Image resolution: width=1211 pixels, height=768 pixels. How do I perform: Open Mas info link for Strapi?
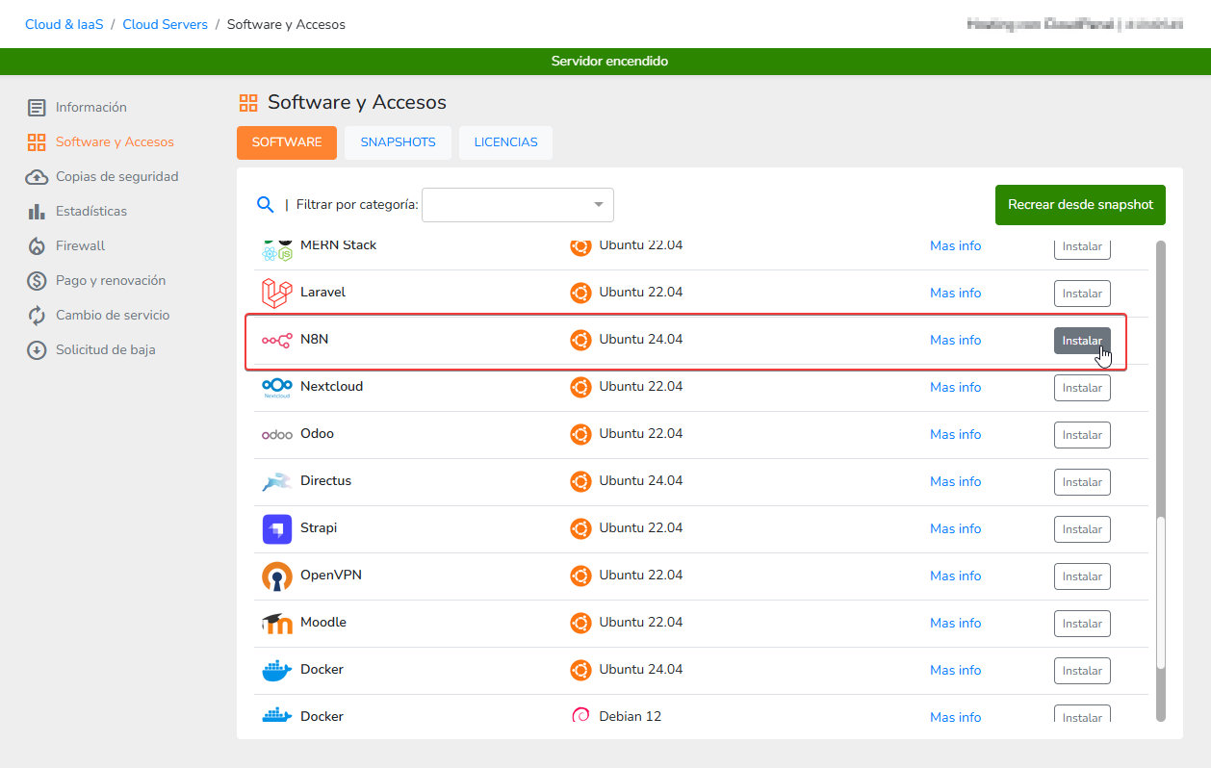(956, 529)
